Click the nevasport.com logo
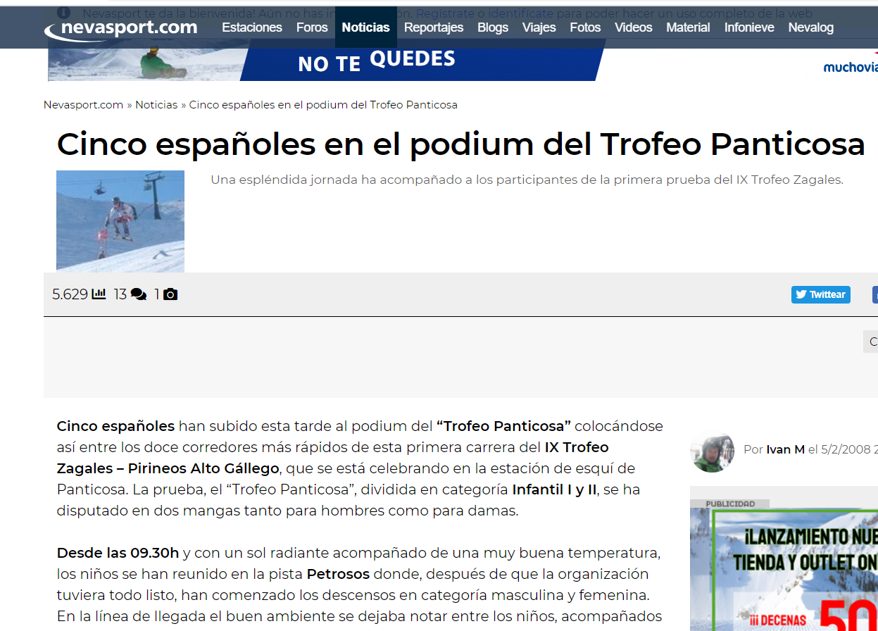Viewport: 878px width, 631px height. click(121, 28)
